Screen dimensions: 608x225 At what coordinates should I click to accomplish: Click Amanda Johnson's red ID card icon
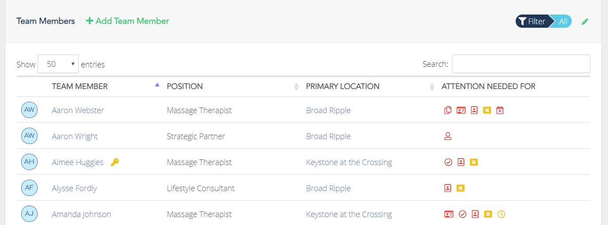448,214
